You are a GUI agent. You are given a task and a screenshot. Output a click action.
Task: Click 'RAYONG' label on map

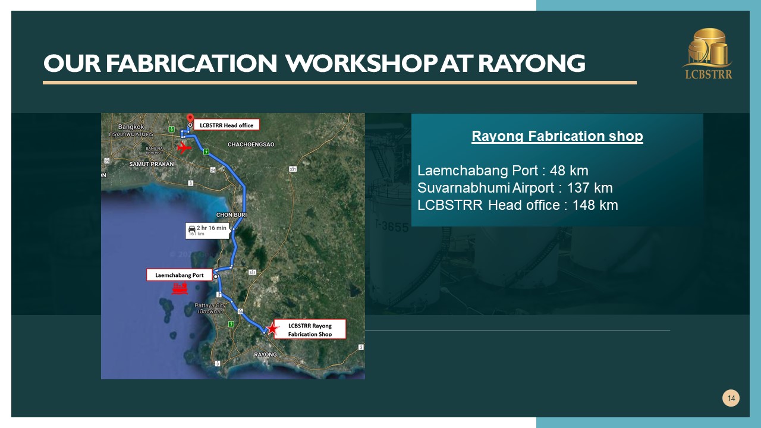pyautogui.click(x=265, y=354)
